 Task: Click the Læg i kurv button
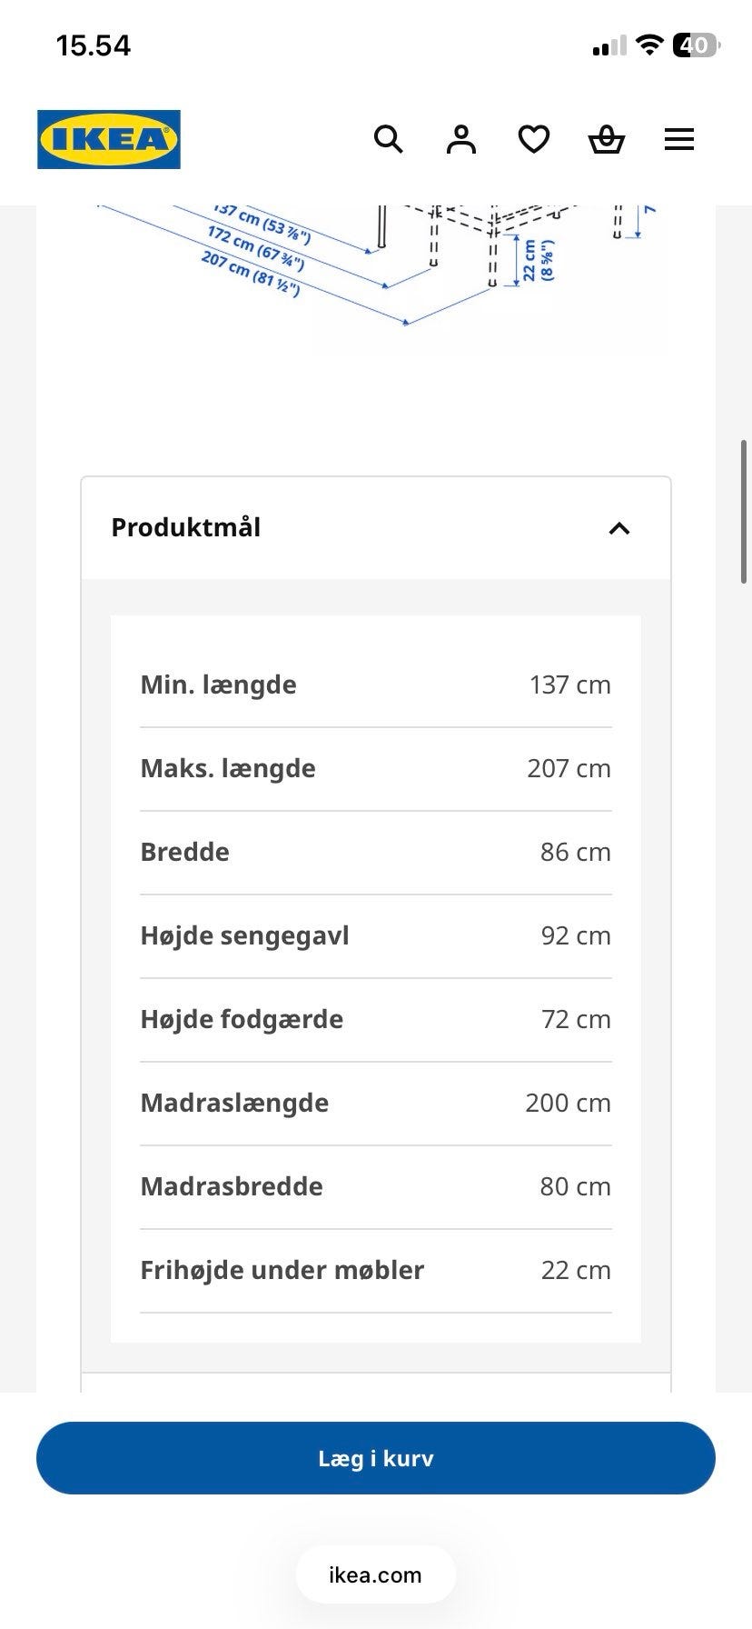[376, 1458]
